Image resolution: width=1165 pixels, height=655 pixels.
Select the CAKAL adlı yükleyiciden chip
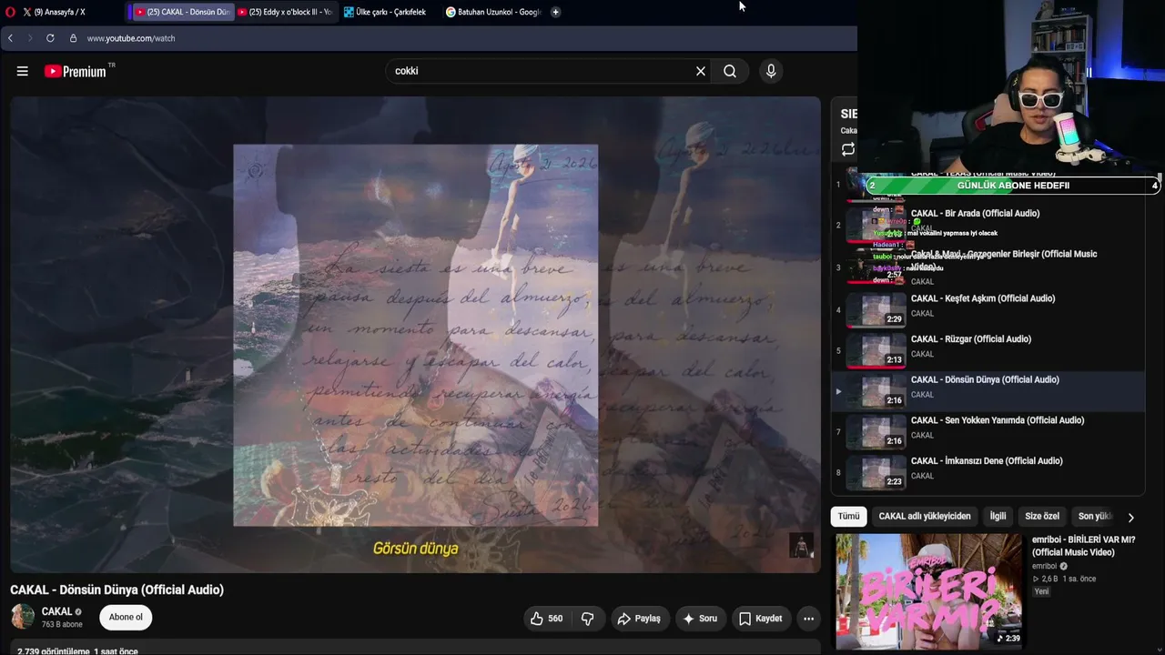coord(925,516)
